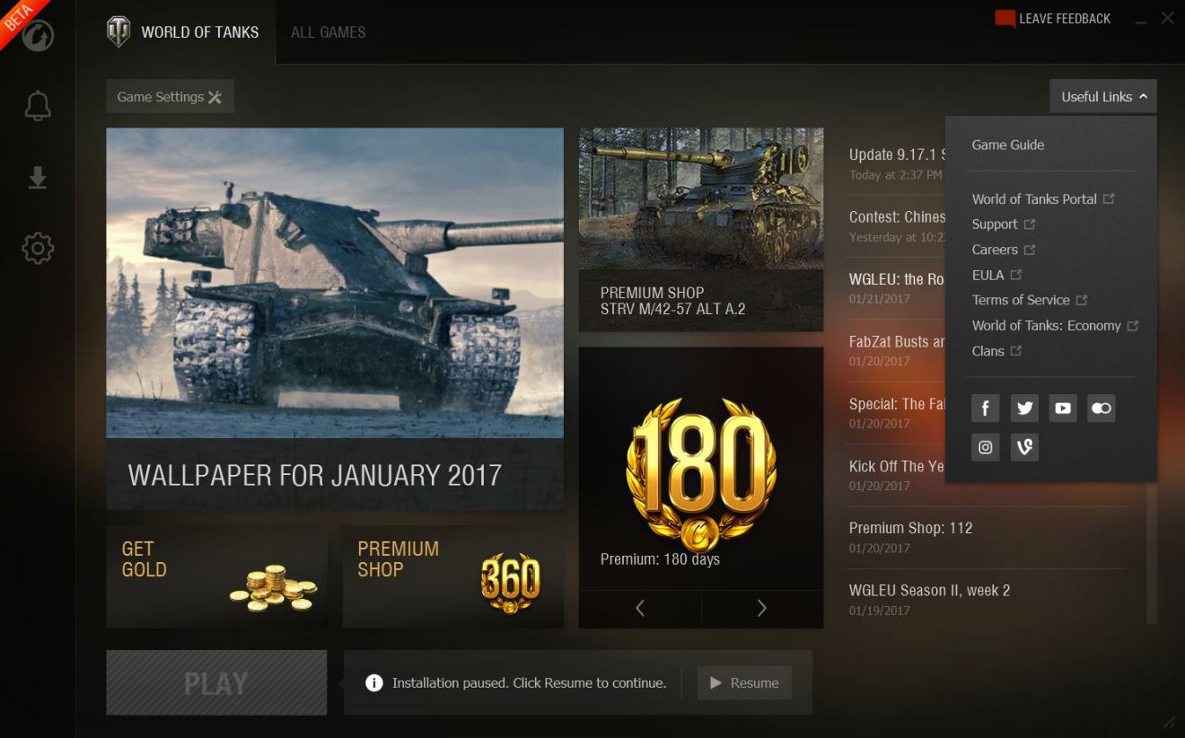Switch to the All Games tab
Image resolution: width=1185 pixels, height=738 pixels.
[329, 32]
